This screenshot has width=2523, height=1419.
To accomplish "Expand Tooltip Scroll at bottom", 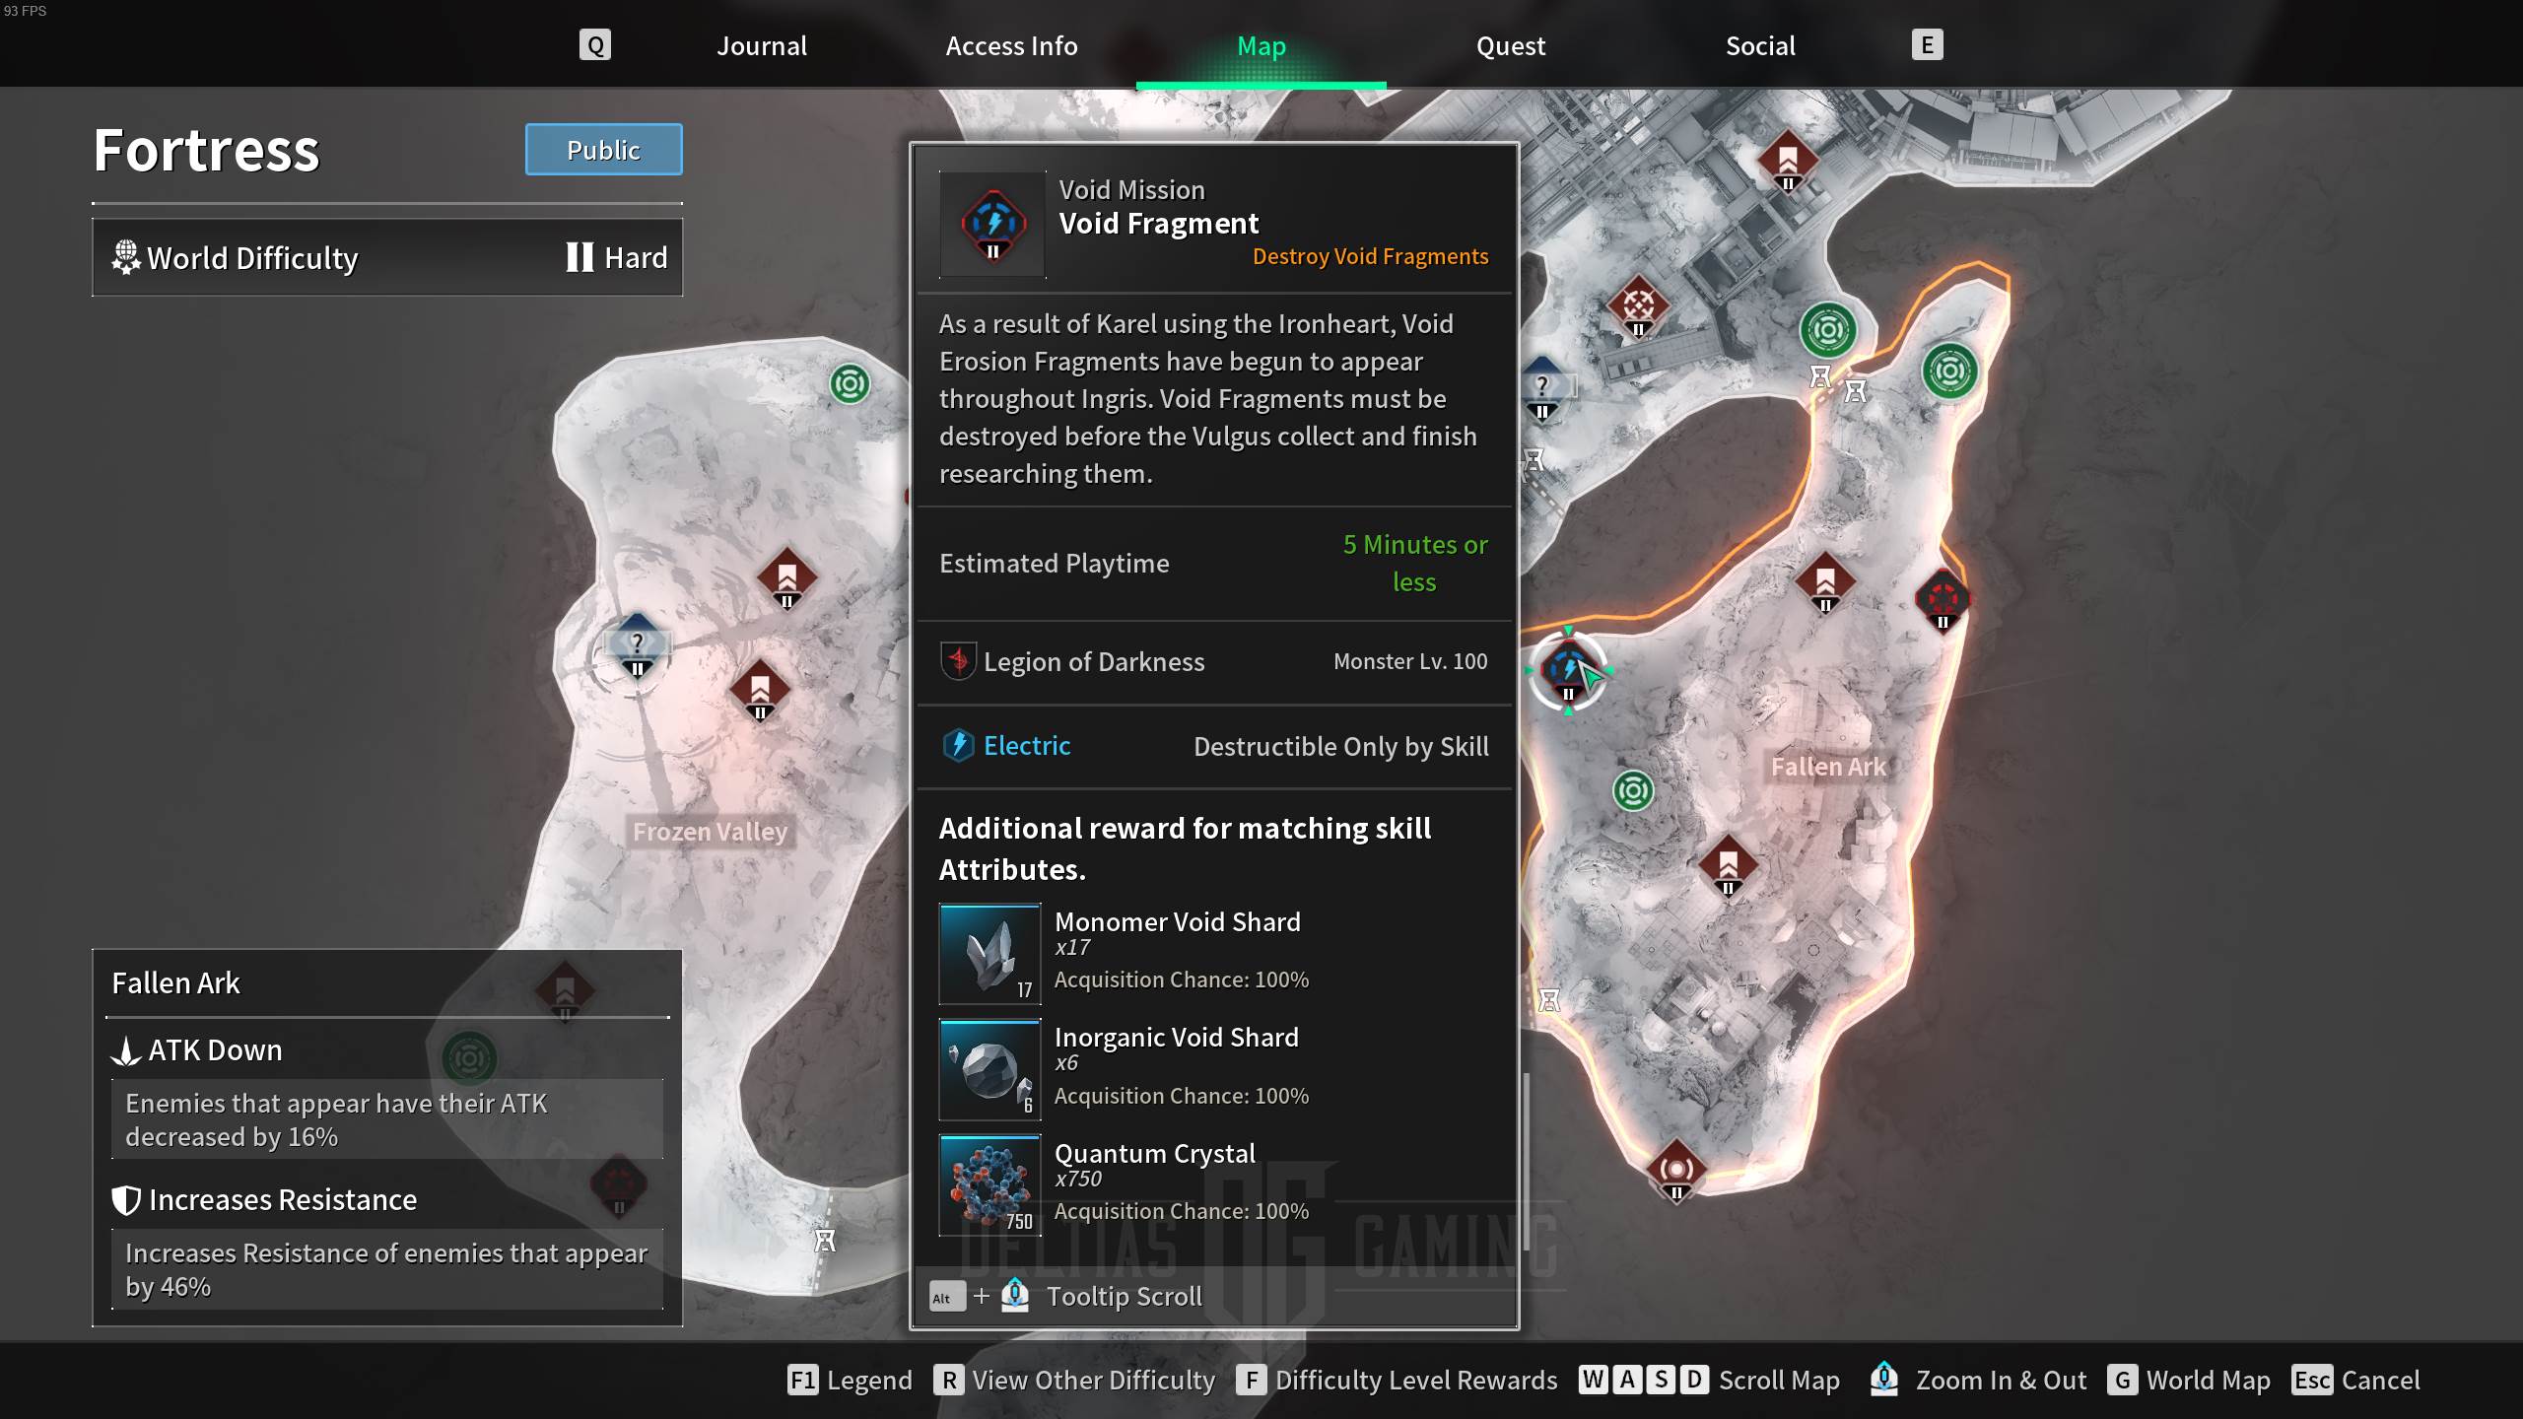I will (1123, 1296).
